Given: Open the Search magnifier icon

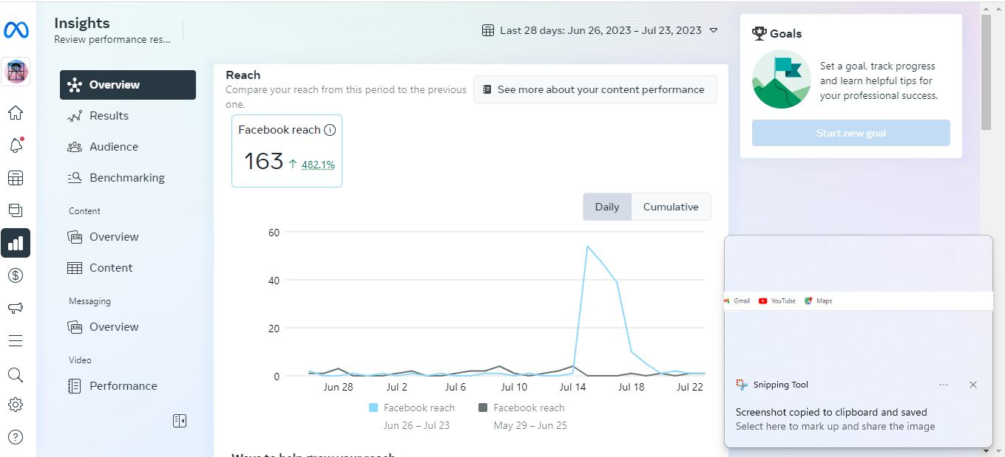Looking at the screenshot, I should tap(16, 374).
